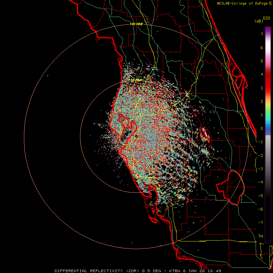Screen dimensions: 273x273
Task: Select the -6 dB scale label
Action: (261, 209)
